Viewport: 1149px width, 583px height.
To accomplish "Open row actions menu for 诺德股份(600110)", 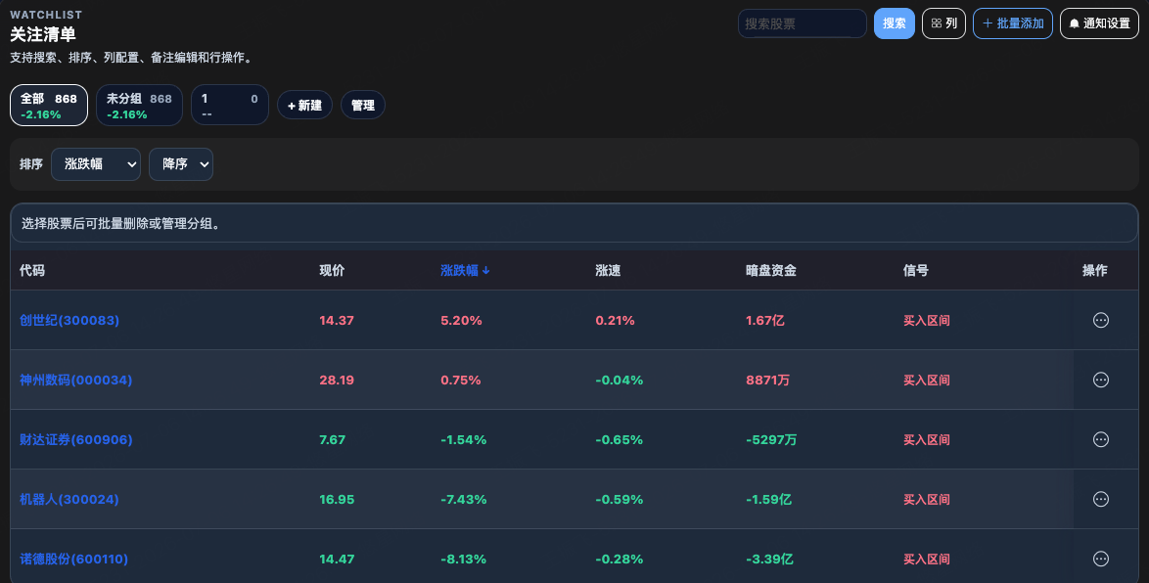I will (x=1100, y=559).
